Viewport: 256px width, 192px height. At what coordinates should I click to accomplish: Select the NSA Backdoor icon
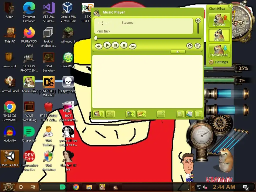point(49,62)
